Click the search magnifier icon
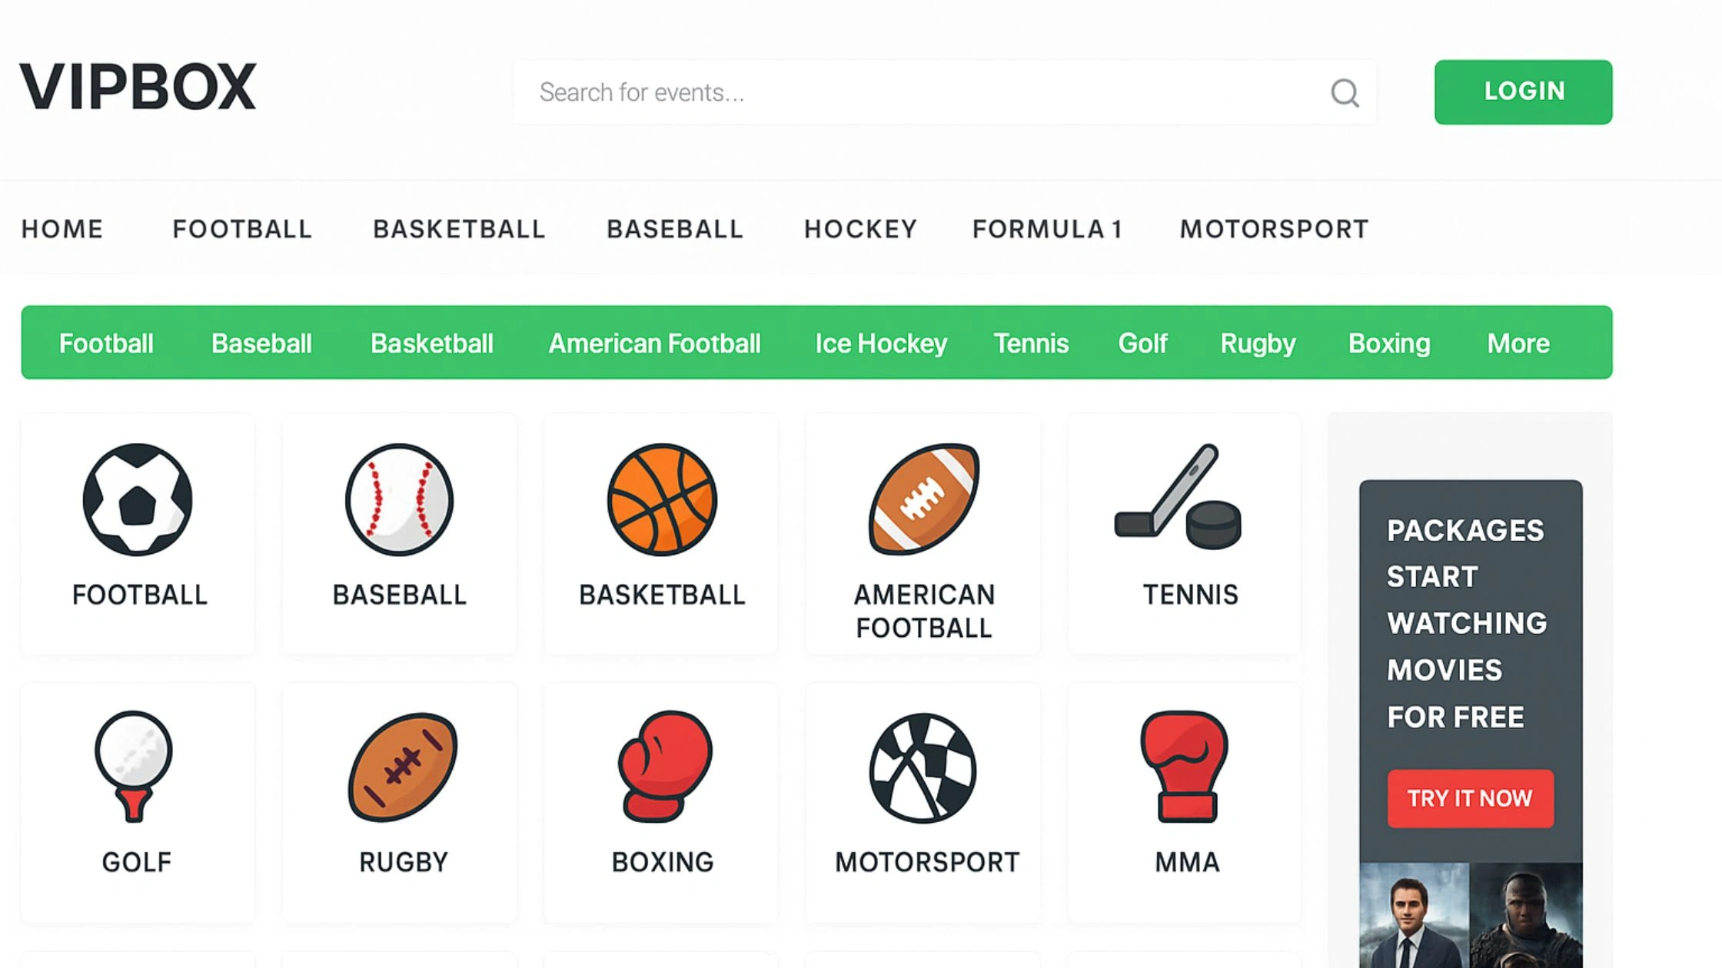1722x968 pixels. tap(1345, 93)
